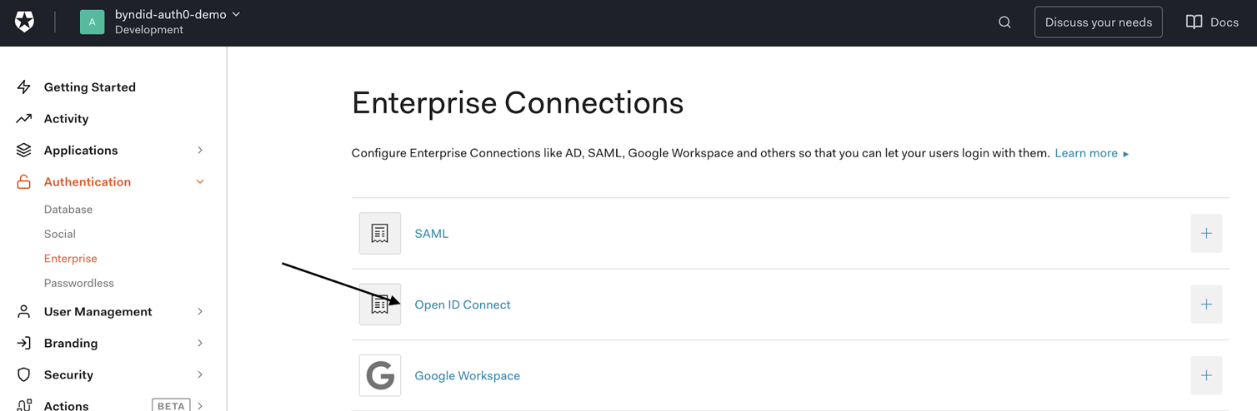Viewport: 1257px width, 411px height.
Task: Click the SAML connection icon
Action: (380, 234)
